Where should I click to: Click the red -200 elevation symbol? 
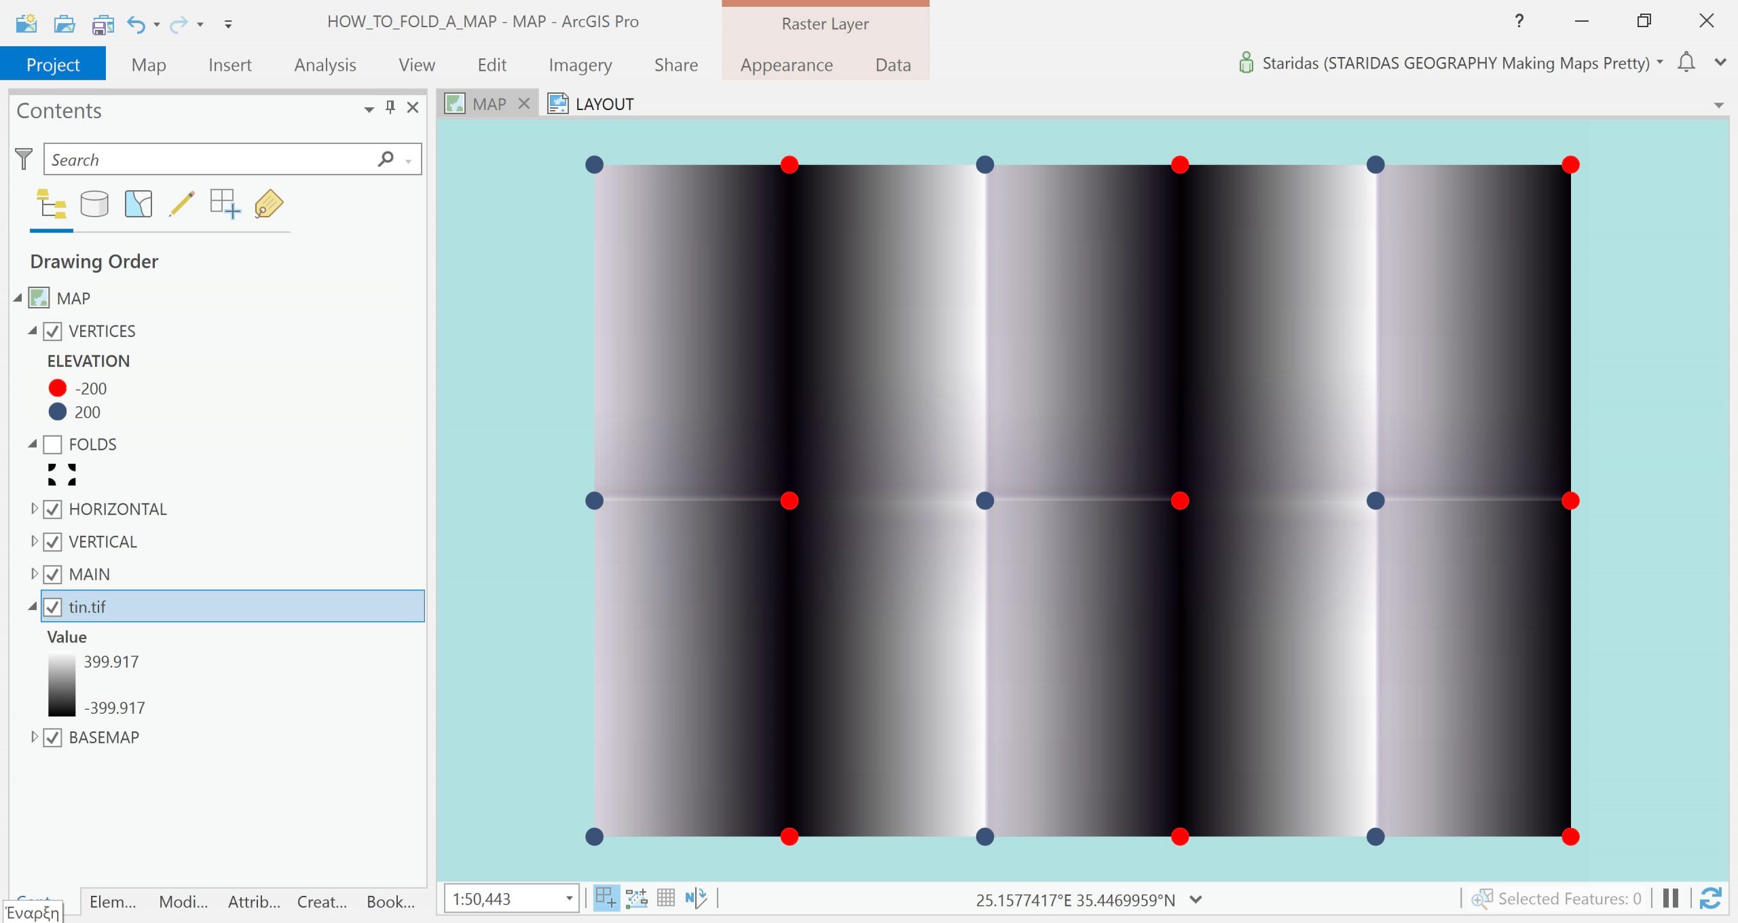[x=58, y=388]
